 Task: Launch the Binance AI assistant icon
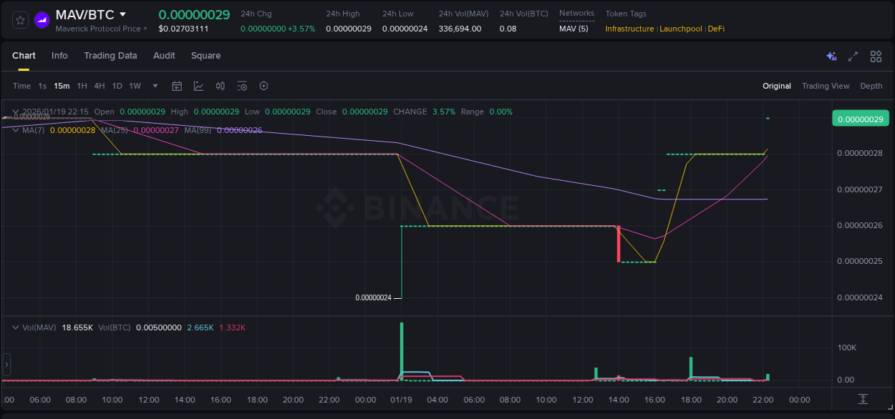(x=831, y=55)
